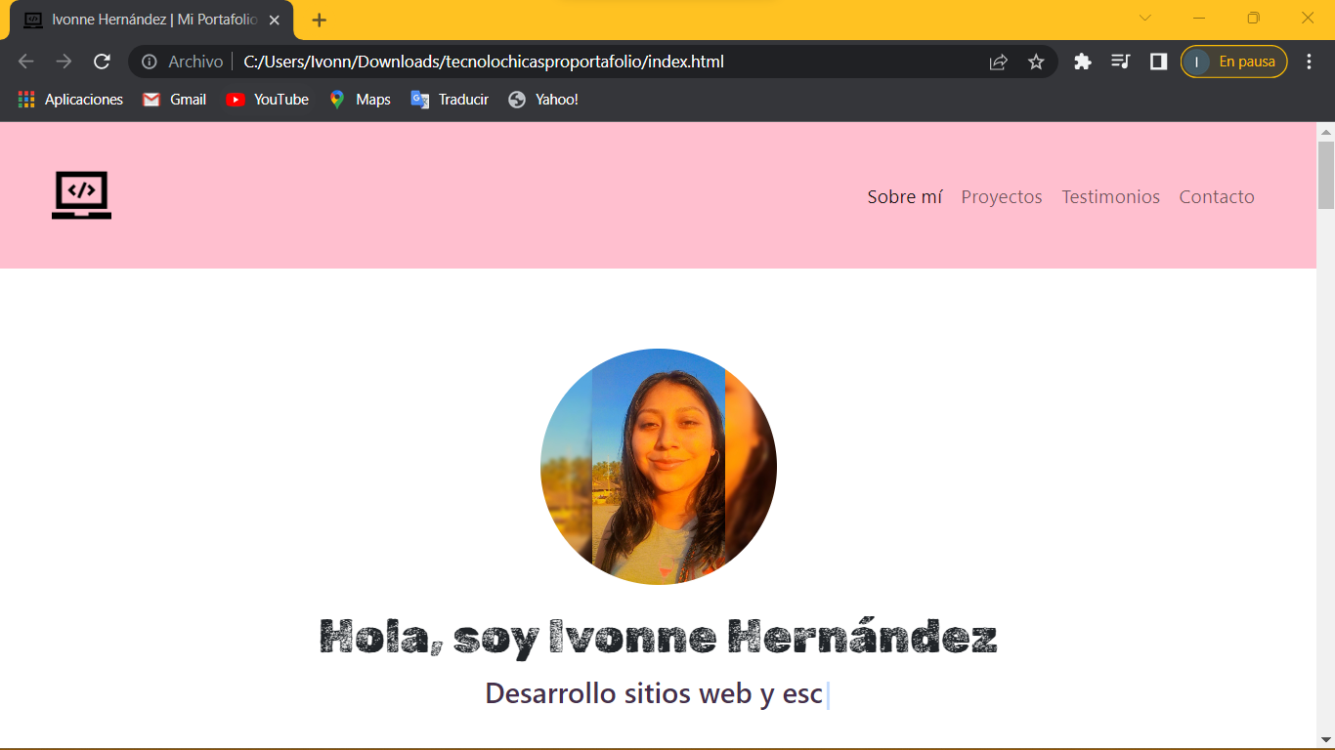
Task: Open the media controls icon
Action: point(1120,61)
